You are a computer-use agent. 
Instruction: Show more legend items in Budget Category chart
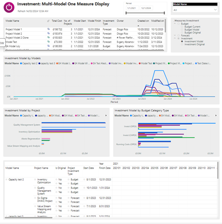pyautogui.click(x=216, y=116)
